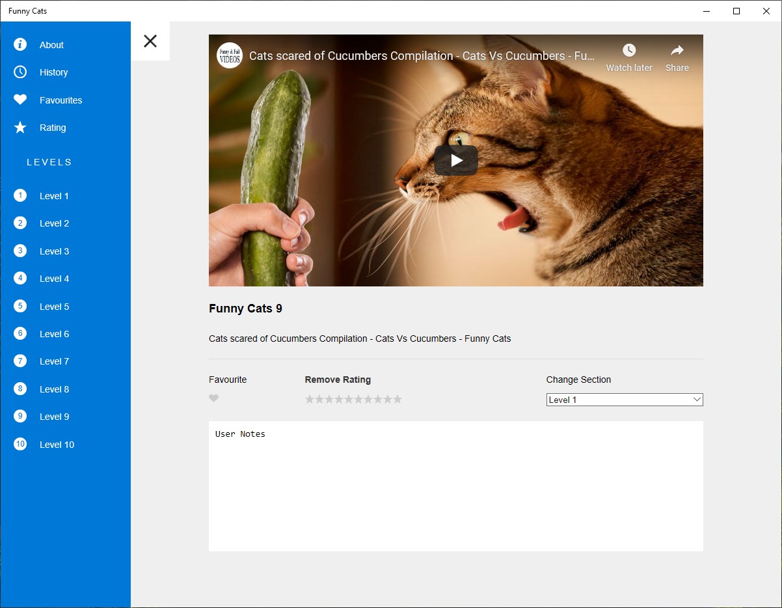Toggle the Favourite heart under the video
Viewport: 782px width, 608px height.
click(213, 398)
